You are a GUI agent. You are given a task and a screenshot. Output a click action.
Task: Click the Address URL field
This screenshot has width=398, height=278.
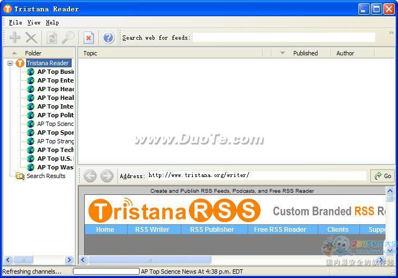pos(257,175)
